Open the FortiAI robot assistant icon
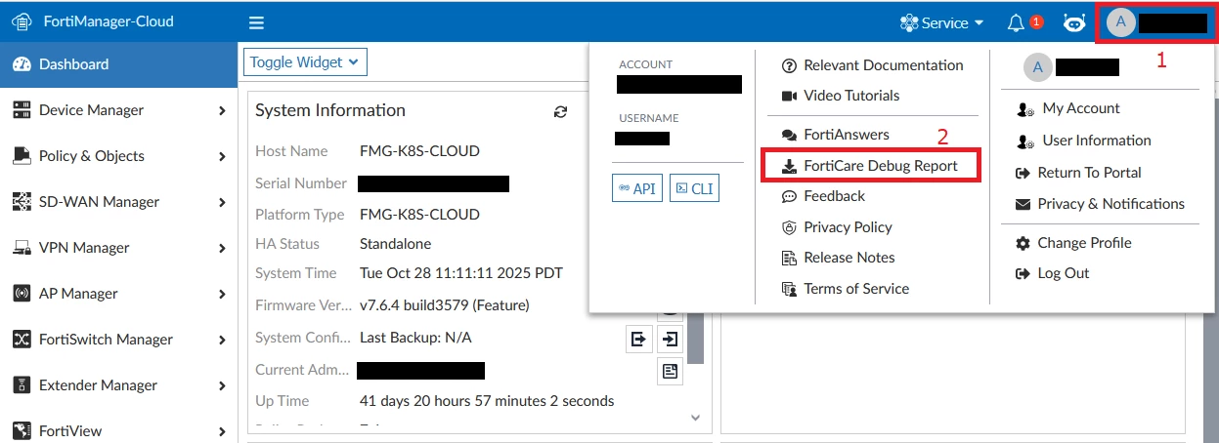Image resolution: width=1219 pixels, height=443 pixels. 1074,22
